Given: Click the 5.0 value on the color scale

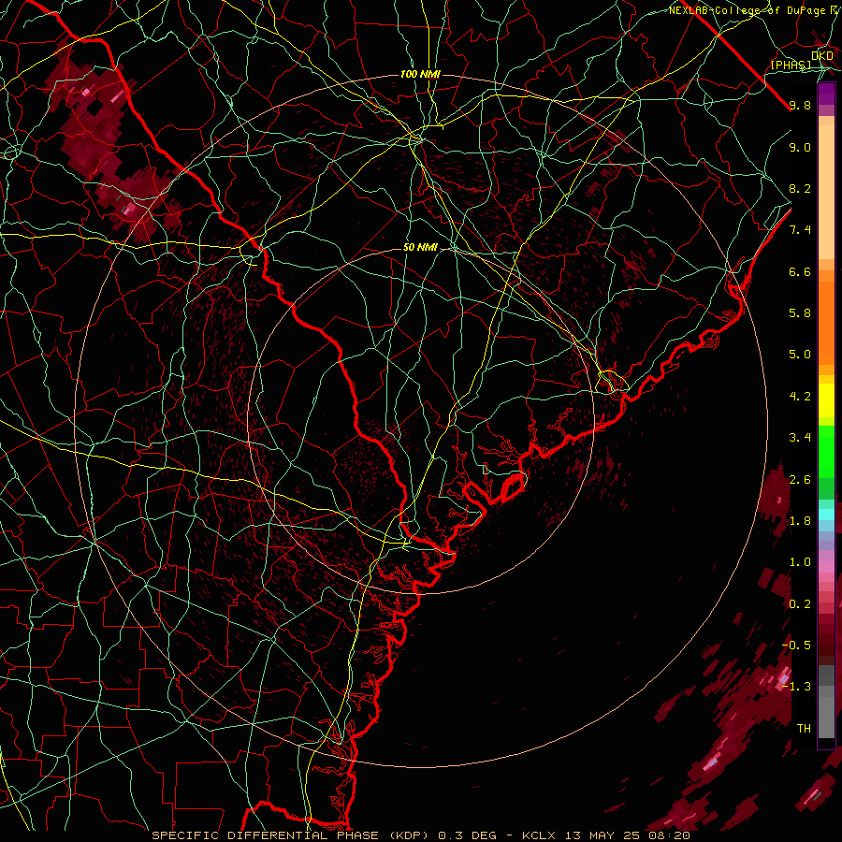Looking at the screenshot, I should tap(800, 355).
